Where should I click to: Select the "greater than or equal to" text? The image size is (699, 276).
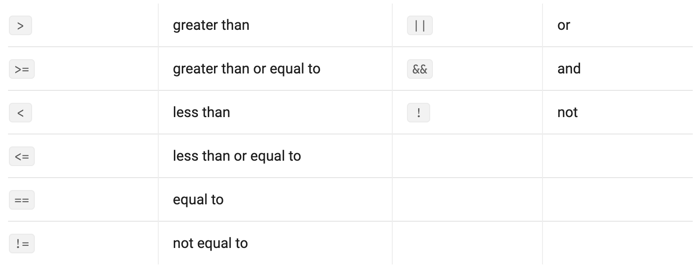(247, 69)
